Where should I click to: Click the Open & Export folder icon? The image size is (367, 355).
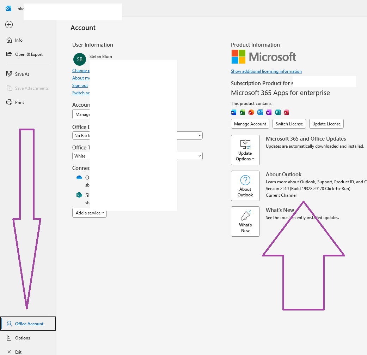pyautogui.click(x=9, y=54)
